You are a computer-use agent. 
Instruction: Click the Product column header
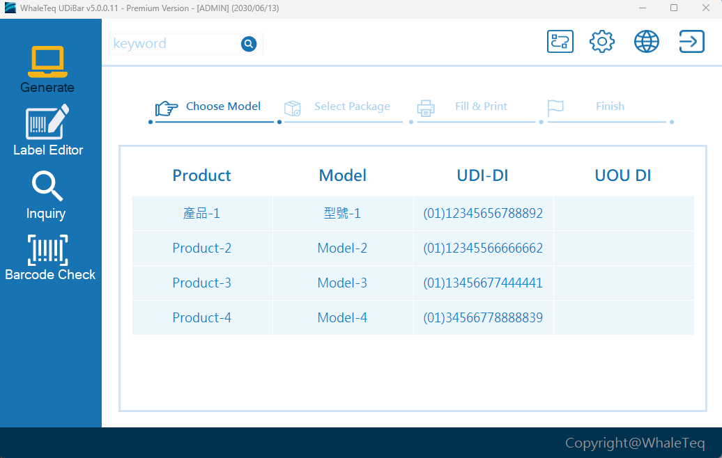[x=201, y=175]
